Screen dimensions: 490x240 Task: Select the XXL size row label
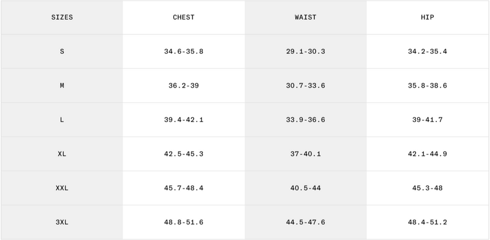click(62, 188)
